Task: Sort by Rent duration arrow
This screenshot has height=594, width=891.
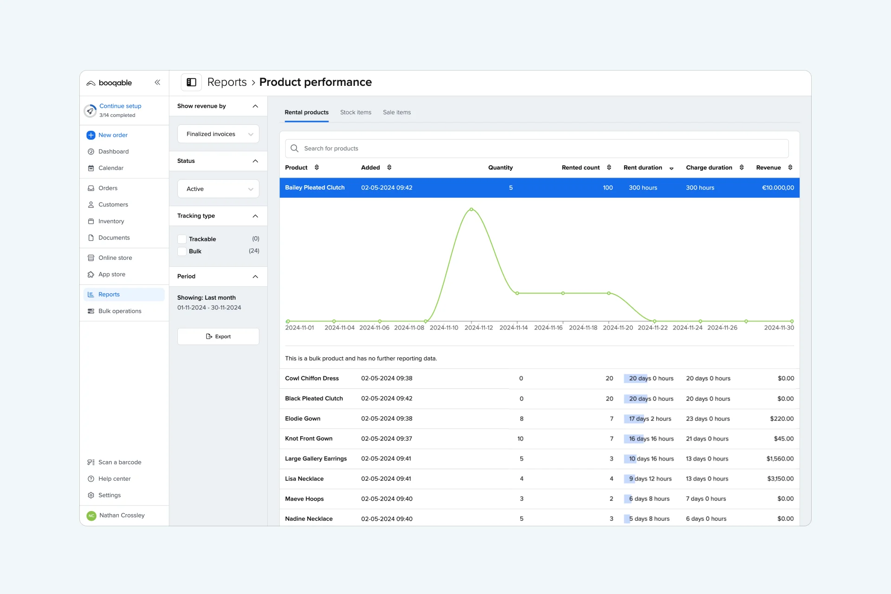Action: (671, 168)
